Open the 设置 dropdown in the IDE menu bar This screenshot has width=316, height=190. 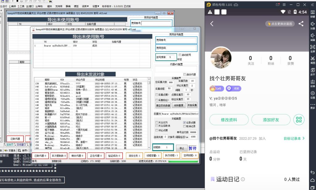(96, 6)
